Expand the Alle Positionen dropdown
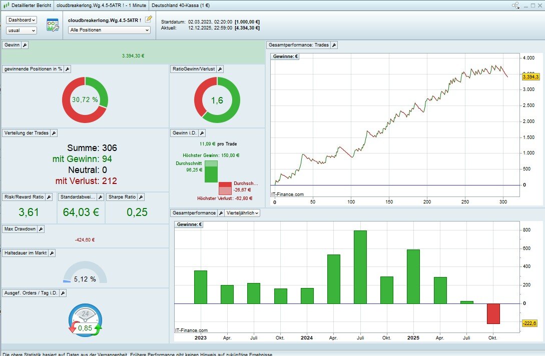The width and height of the screenshot is (545, 356). pyautogui.click(x=109, y=30)
